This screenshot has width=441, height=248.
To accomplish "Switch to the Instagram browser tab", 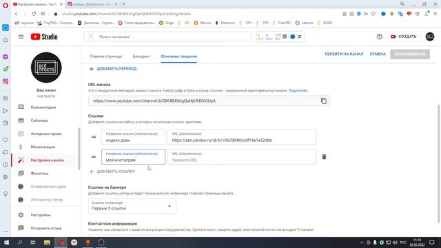I will [92, 4].
